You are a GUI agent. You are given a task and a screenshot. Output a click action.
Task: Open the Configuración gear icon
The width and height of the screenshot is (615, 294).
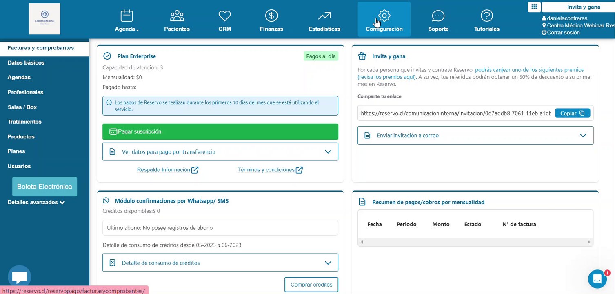point(384,16)
